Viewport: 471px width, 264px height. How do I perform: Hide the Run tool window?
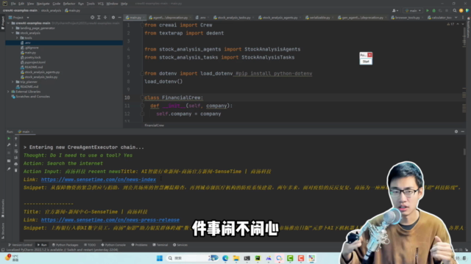coord(463,132)
